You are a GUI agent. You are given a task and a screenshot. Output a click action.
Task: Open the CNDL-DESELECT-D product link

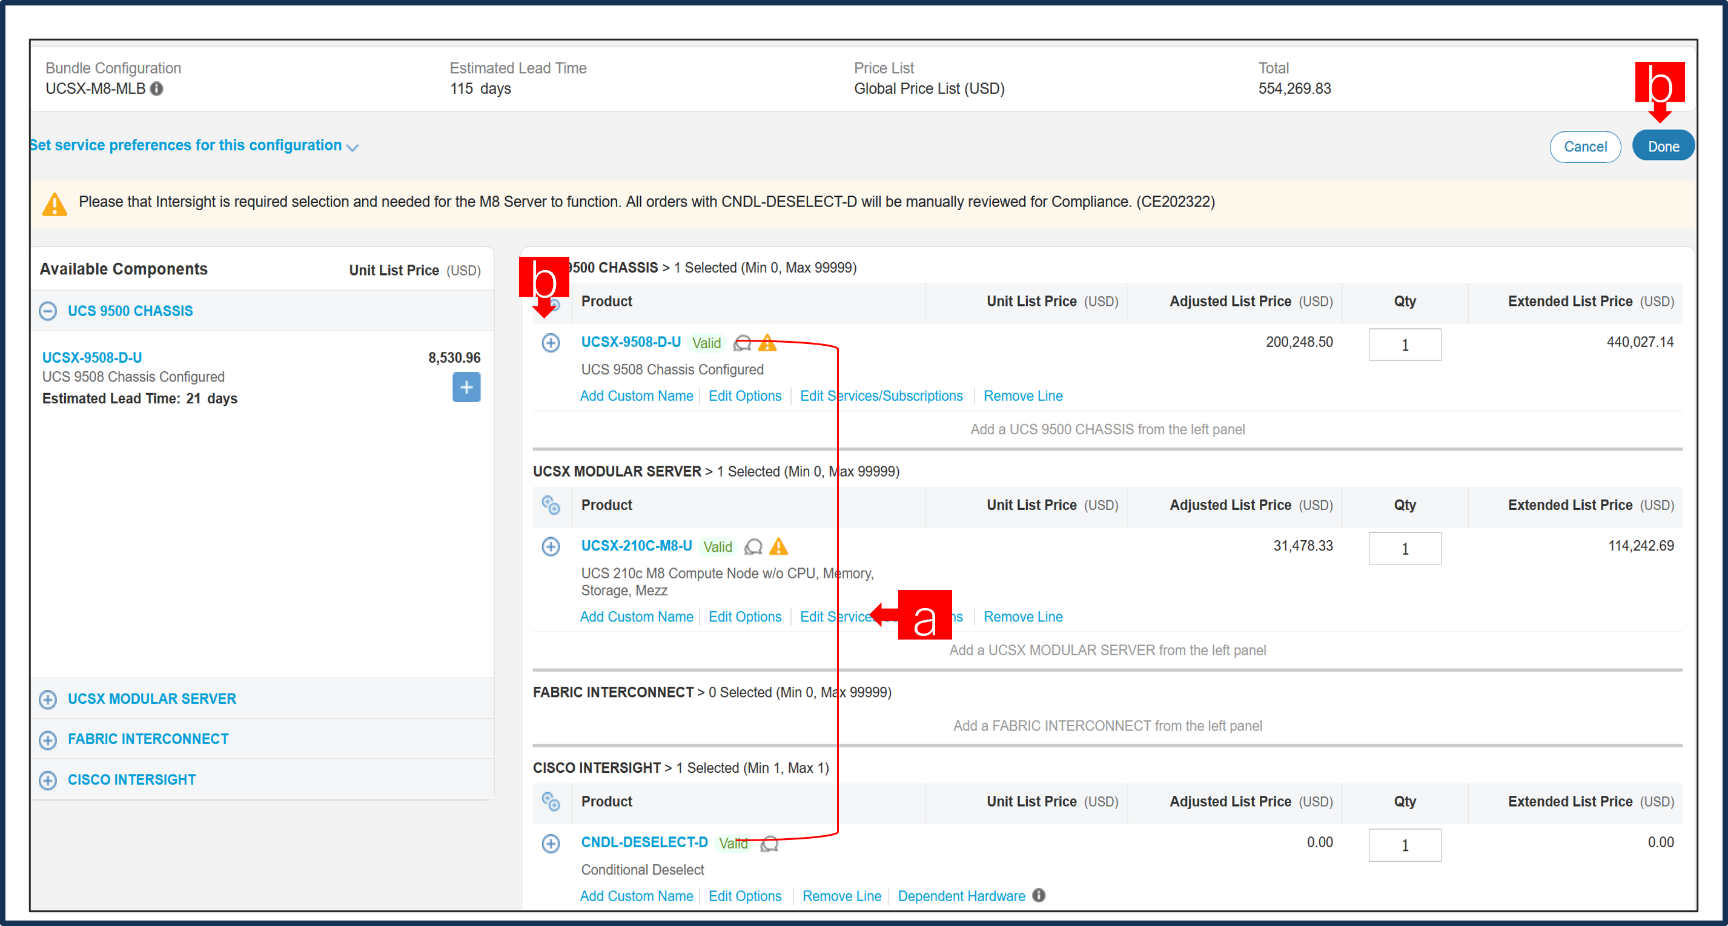click(x=644, y=842)
